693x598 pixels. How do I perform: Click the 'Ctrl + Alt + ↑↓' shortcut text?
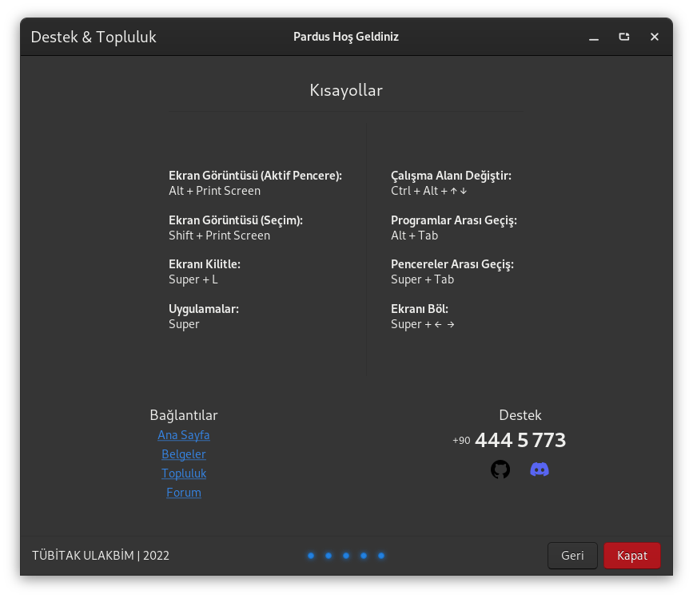(428, 191)
